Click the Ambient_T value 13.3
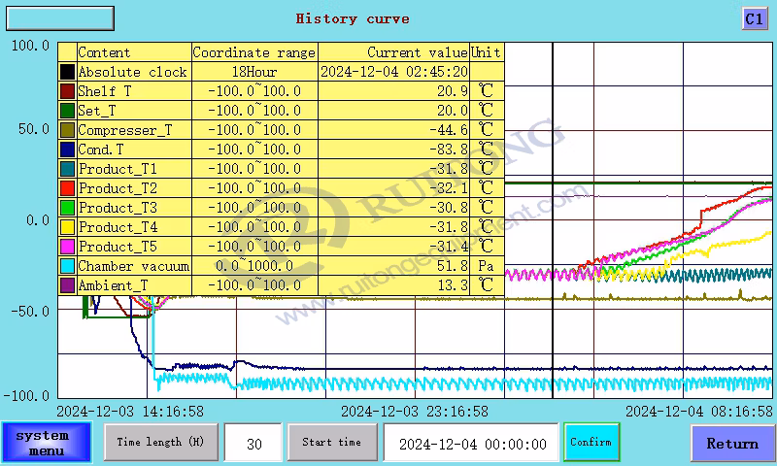777x466 pixels. tap(452, 285)
